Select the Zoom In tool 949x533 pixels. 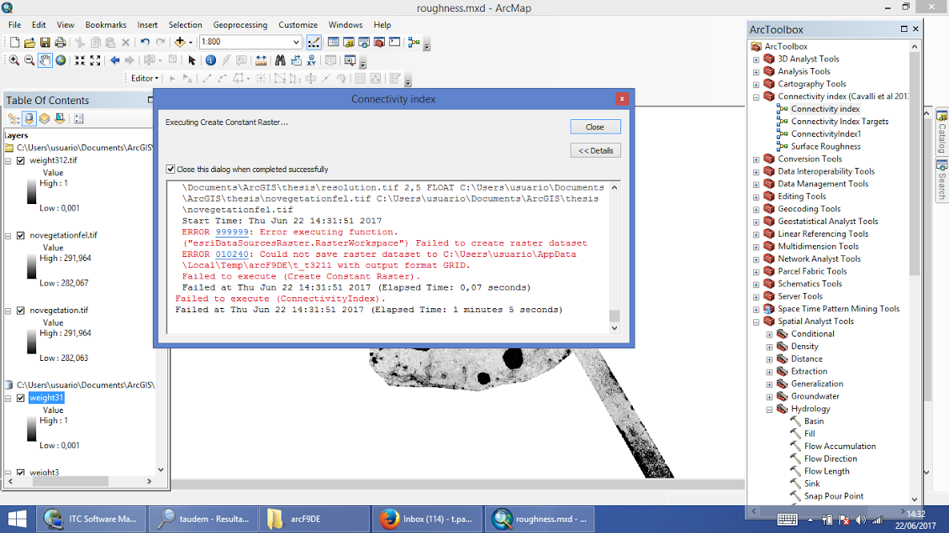[x=13, y=61]
